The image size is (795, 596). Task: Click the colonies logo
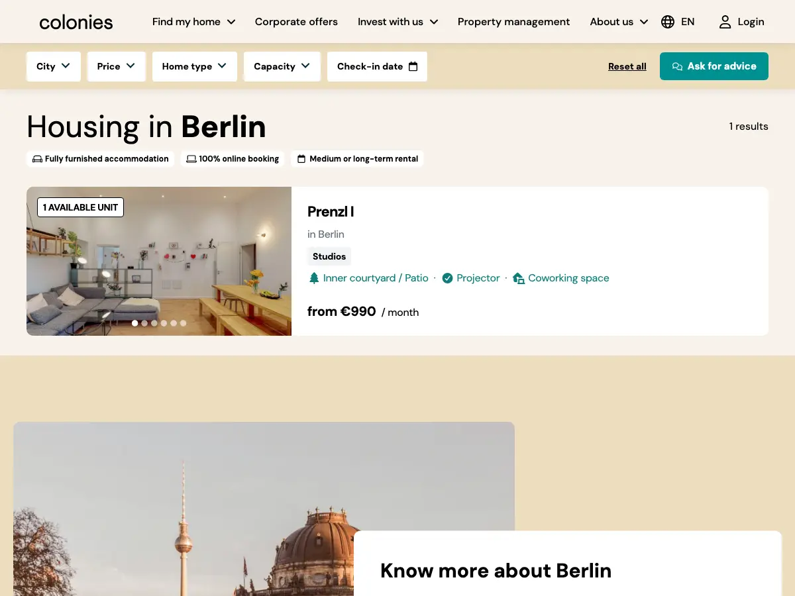76,22
